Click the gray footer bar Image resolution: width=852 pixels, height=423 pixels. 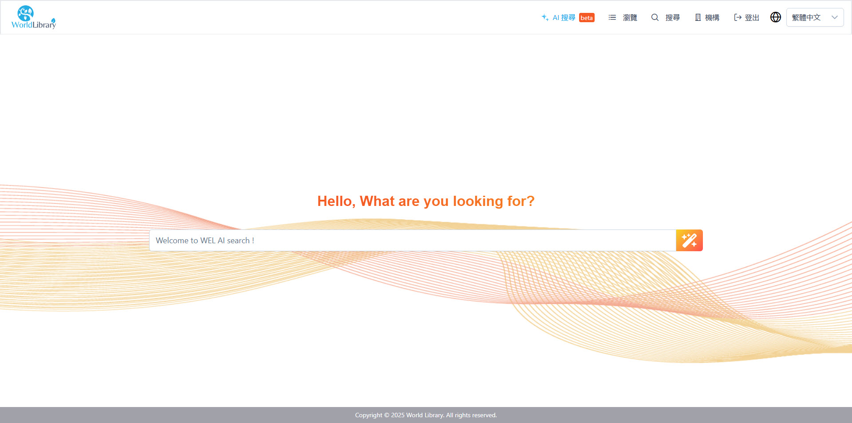tap(177, 415)
